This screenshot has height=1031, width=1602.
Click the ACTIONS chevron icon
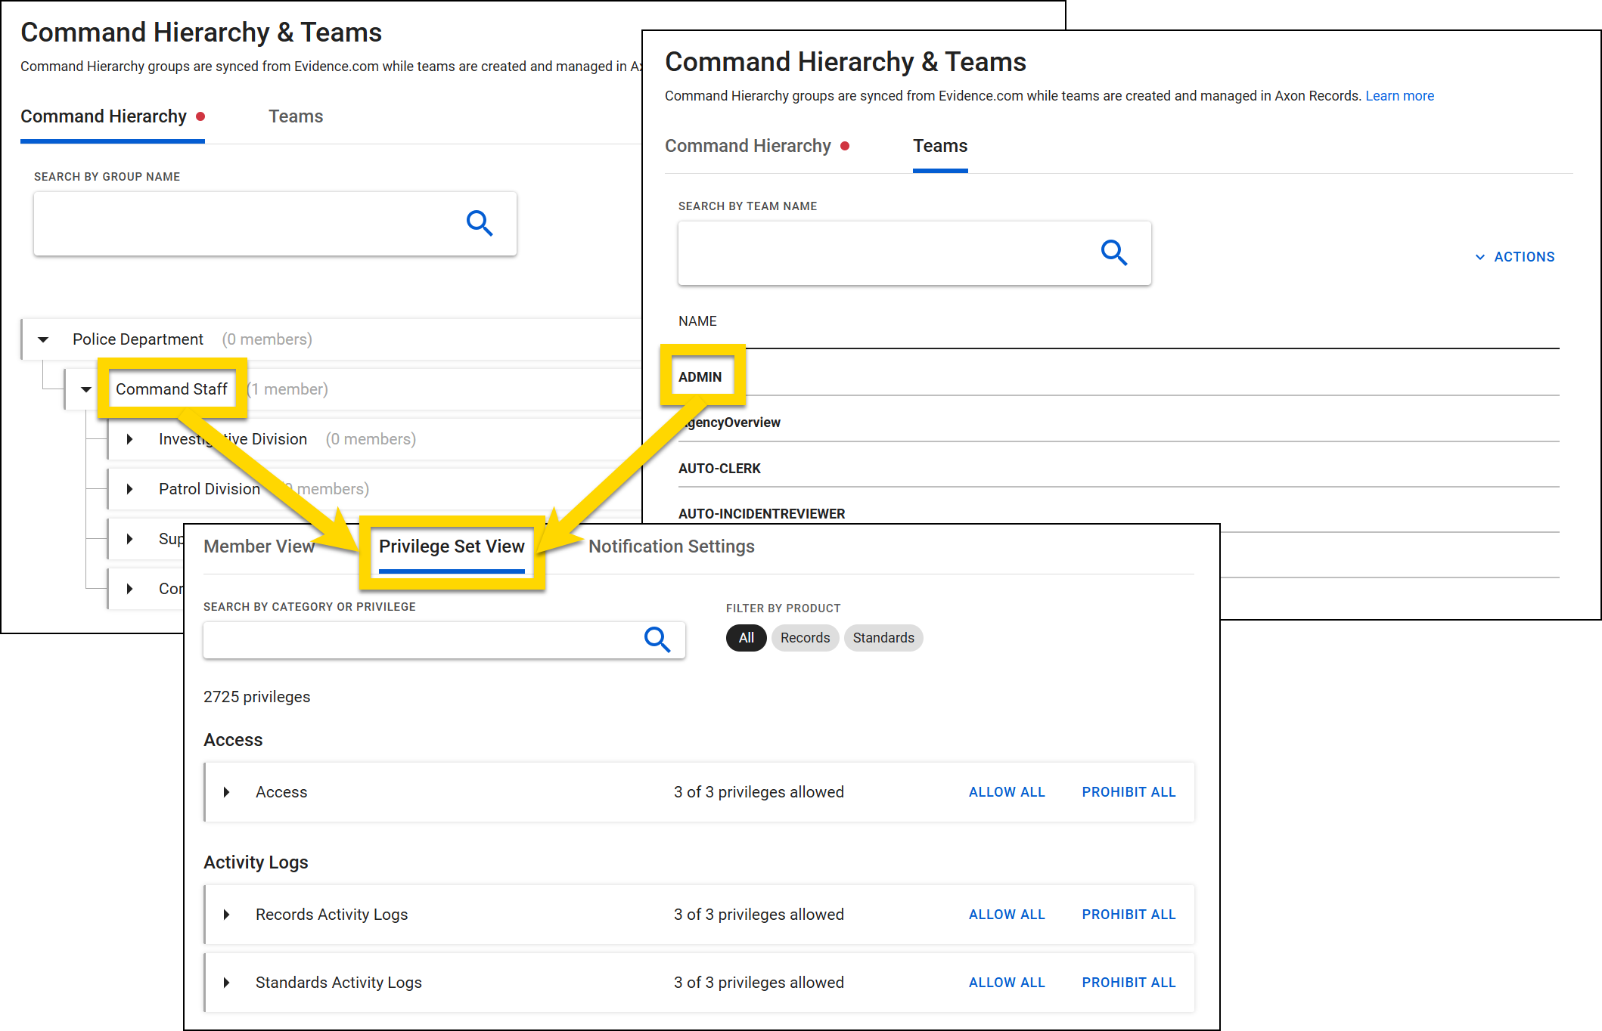[1479, 257]
